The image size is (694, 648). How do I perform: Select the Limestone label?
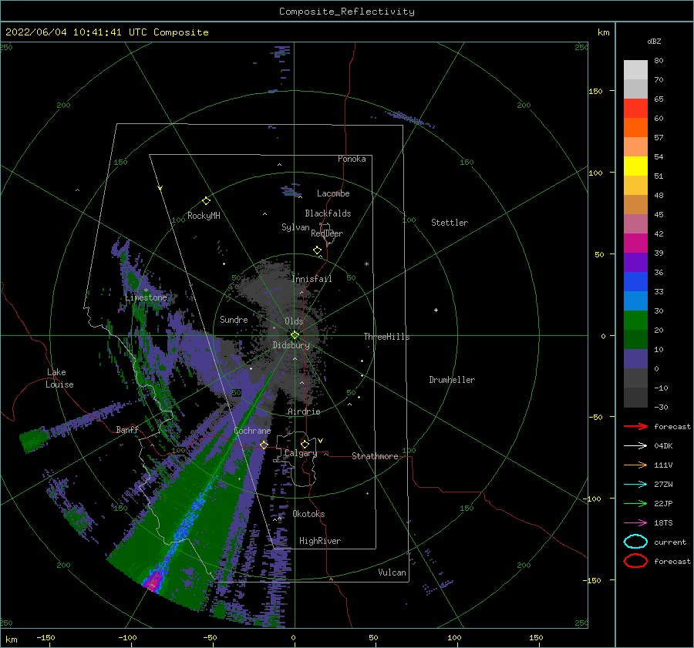pos(146,297)
